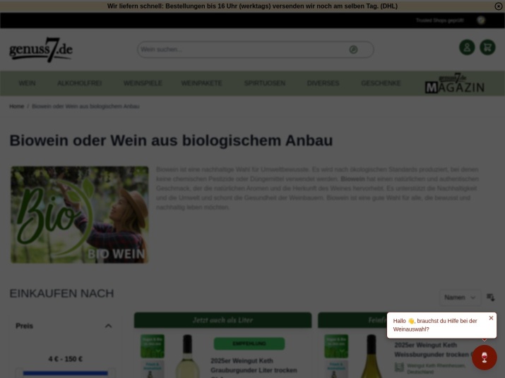Click the Bio Wein banner image
The width and height of the screenshot is (505, 378).
80,214
